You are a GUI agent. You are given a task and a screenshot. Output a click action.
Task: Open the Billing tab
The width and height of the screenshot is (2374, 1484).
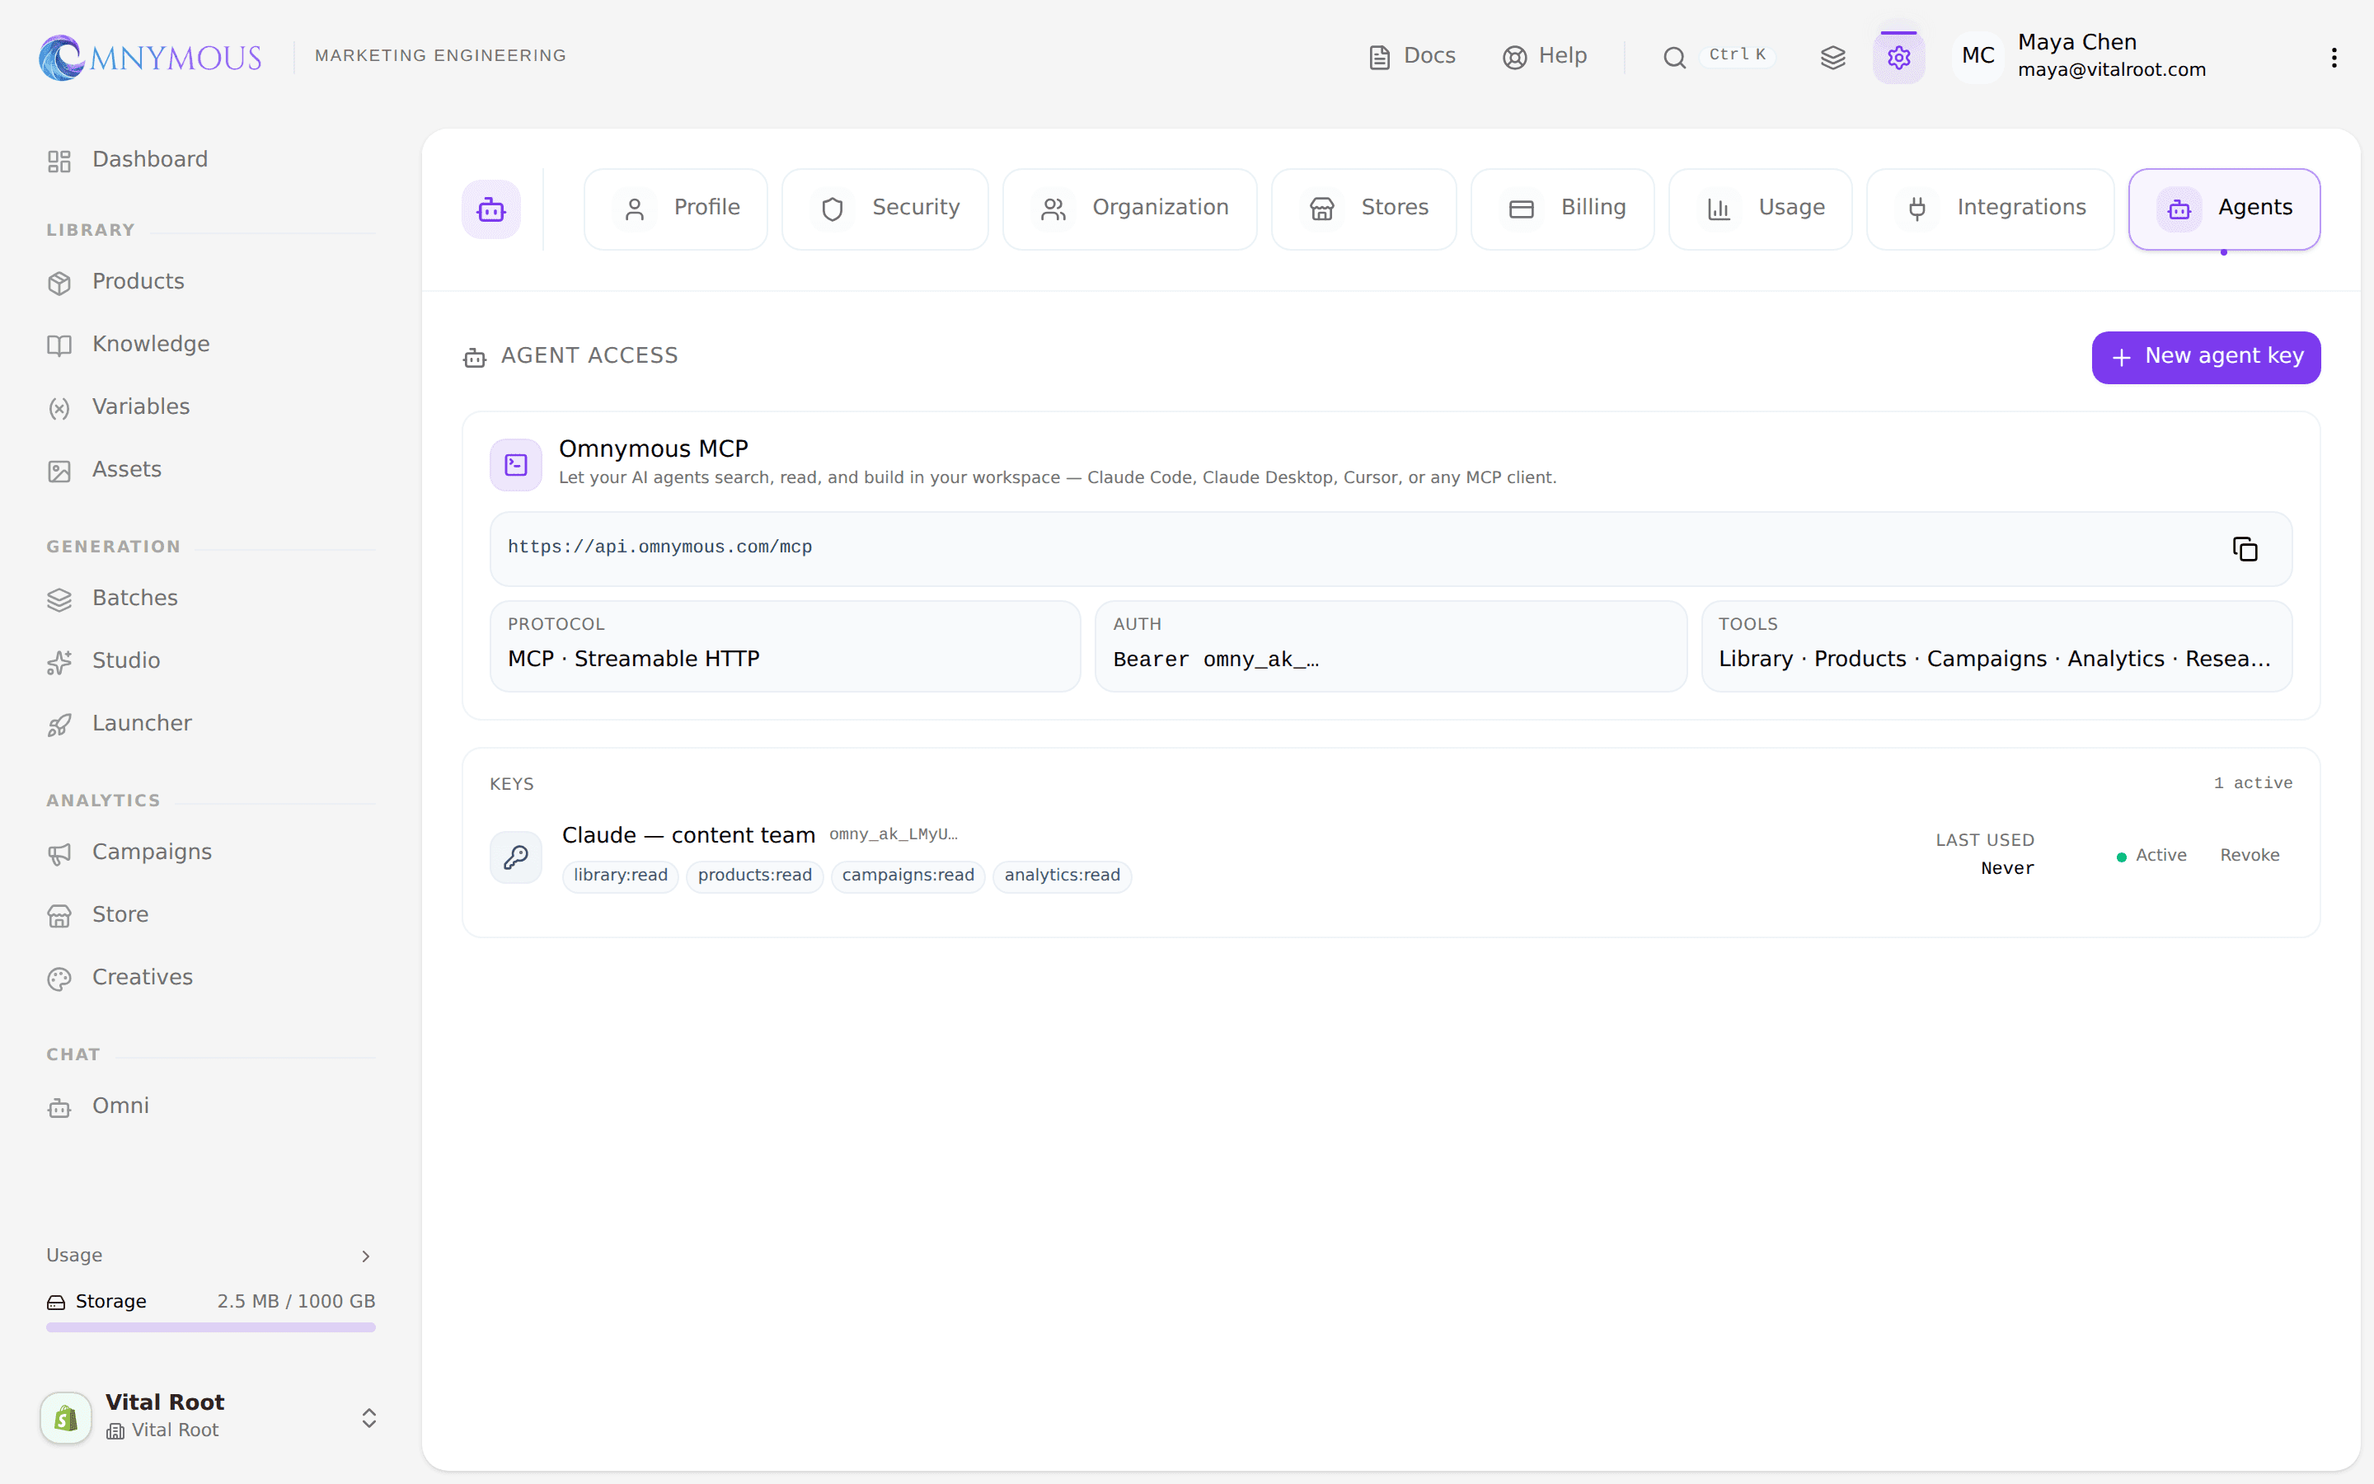1562,209
